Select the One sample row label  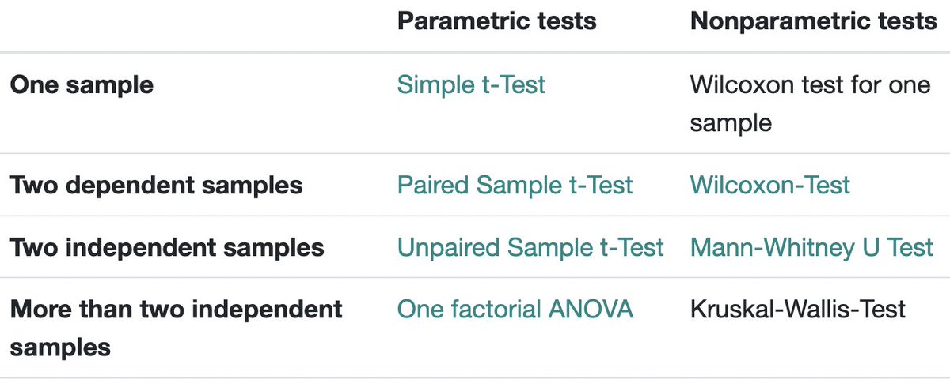(x=82, y=84)
